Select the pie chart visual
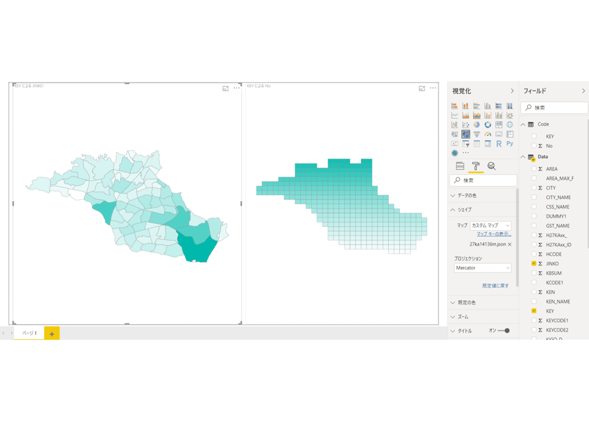The height and width of the screenshot is (421, 589). click(477, 124)
